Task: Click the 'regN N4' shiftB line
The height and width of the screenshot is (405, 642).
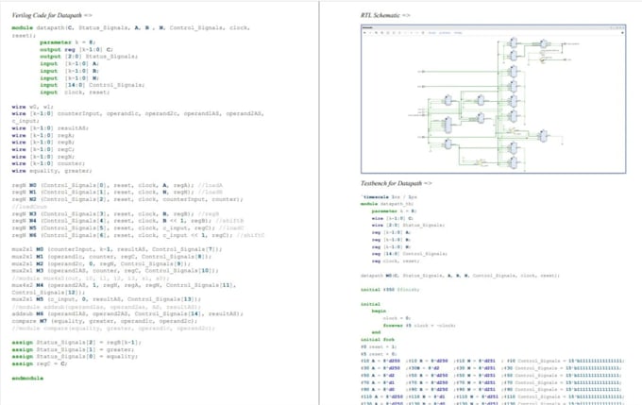Action: [127, 221]
